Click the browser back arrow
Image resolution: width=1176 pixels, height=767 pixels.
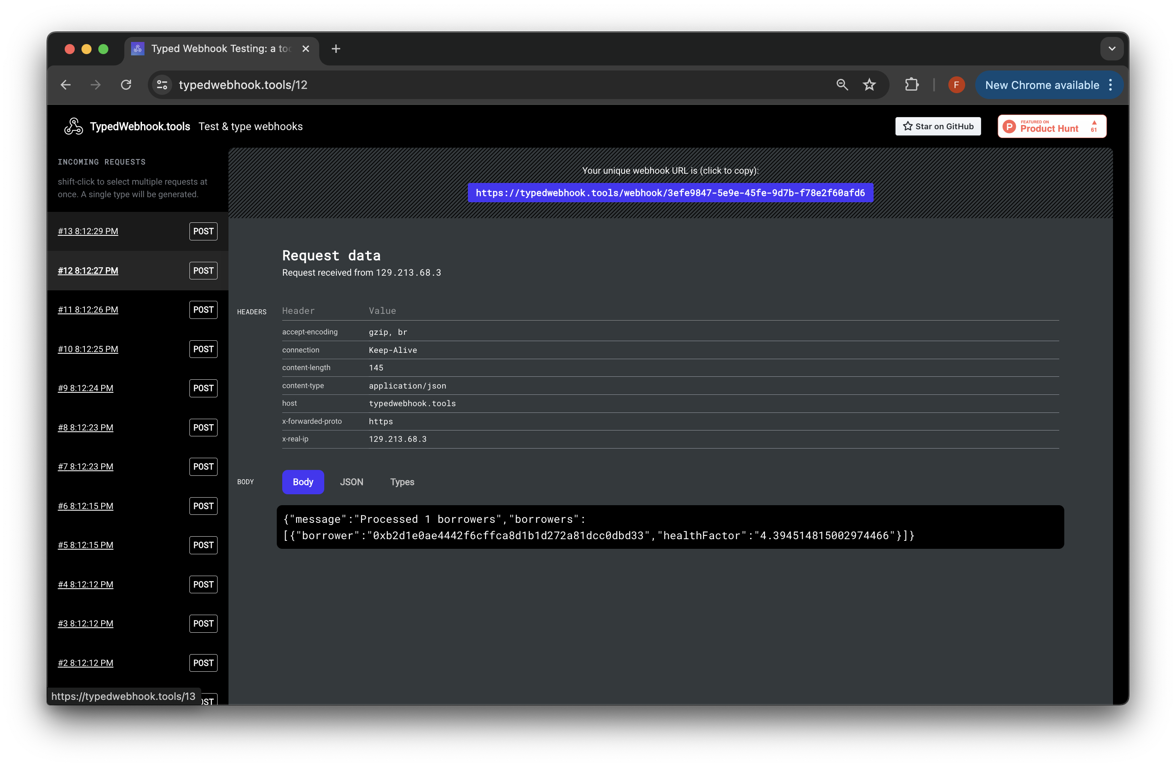[66, 85]
